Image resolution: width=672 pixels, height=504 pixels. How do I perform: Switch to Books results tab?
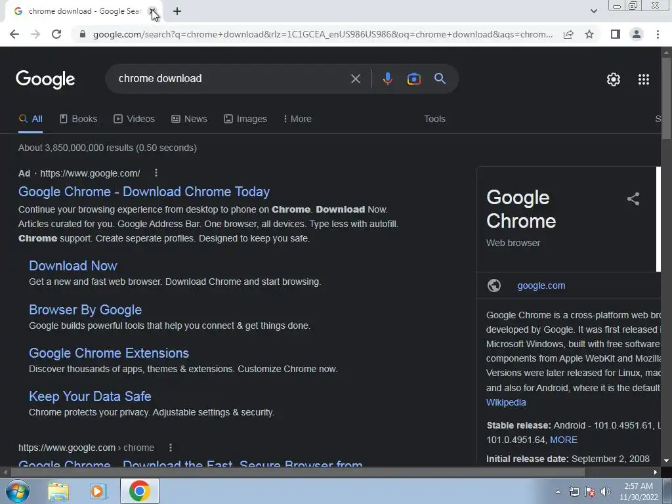point(79,119)
